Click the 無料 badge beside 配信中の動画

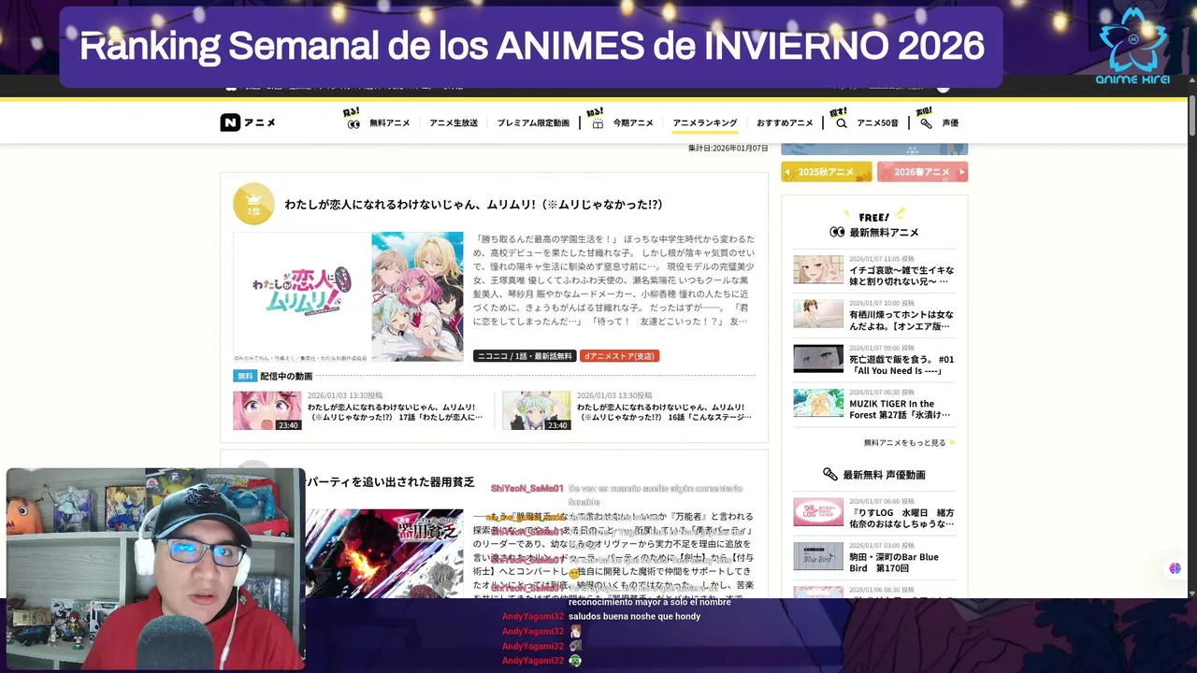pyautogui.click(x=245, y=376)
